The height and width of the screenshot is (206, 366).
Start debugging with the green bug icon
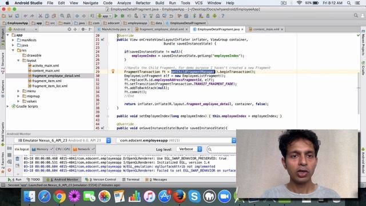(122, 16)
